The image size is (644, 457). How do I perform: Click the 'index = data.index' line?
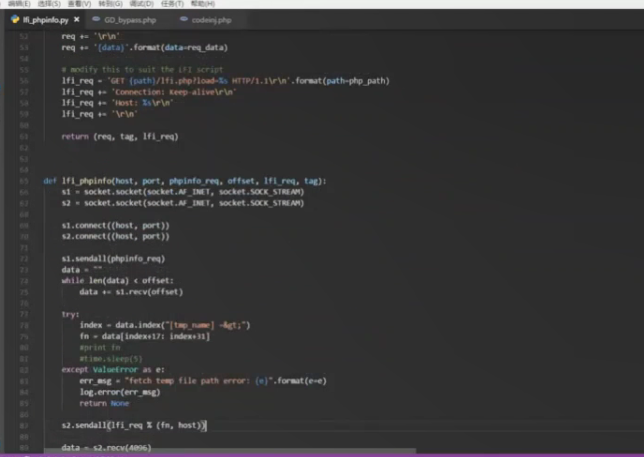coord(165,325)
